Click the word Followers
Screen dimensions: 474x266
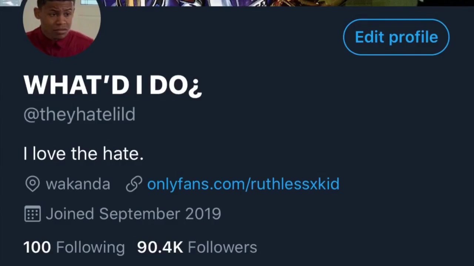pos(222,247)
